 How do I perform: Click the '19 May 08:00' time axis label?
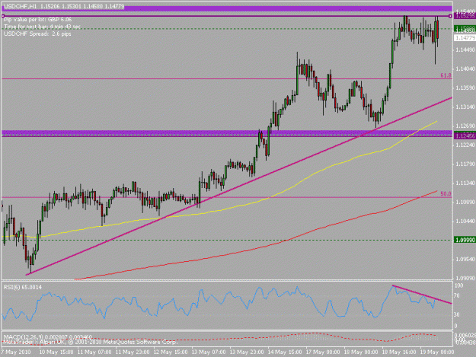[x=437, y=352]
